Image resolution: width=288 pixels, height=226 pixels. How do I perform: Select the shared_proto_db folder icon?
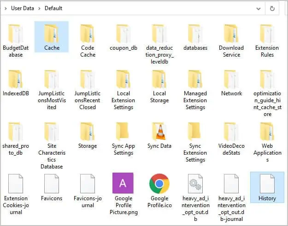click(16, 132)
